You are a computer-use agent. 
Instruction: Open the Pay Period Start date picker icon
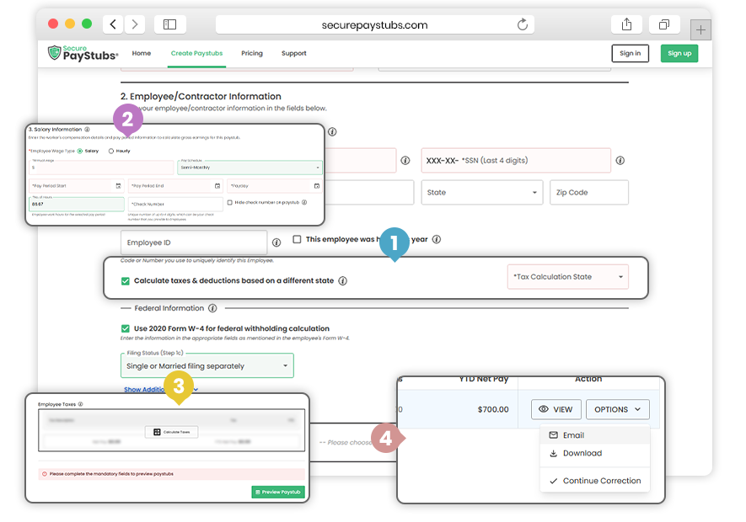(117, 184)
